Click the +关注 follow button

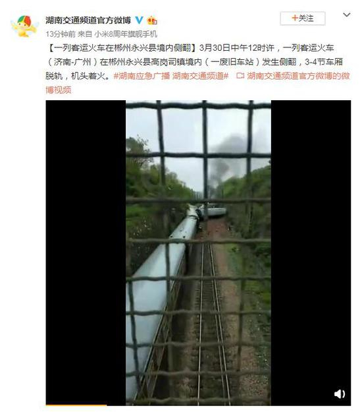(x=303, y=18)
